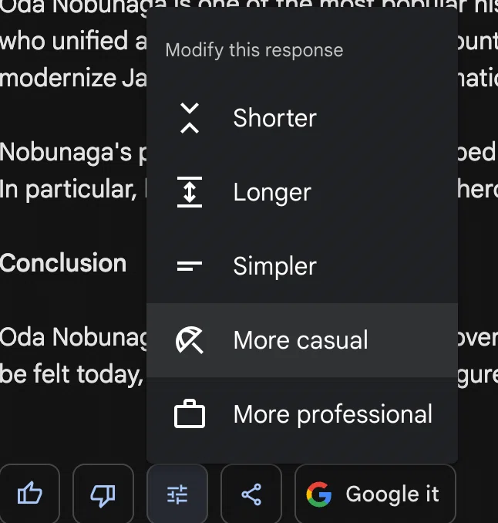The width and height of the screenshot is (498, 523).
Task: Click the Google it button label
Action: pos(392,494)
